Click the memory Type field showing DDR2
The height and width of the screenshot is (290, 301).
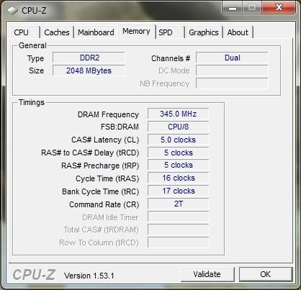click(89, 58)
